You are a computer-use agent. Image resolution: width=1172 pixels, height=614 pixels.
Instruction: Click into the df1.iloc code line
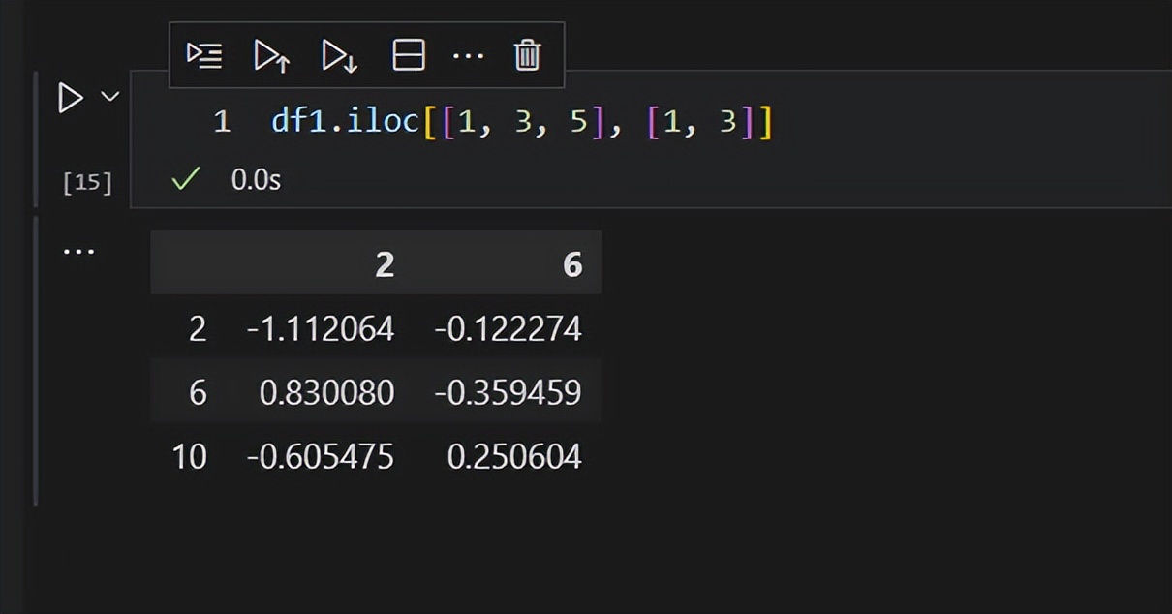[x=522, y=122]
